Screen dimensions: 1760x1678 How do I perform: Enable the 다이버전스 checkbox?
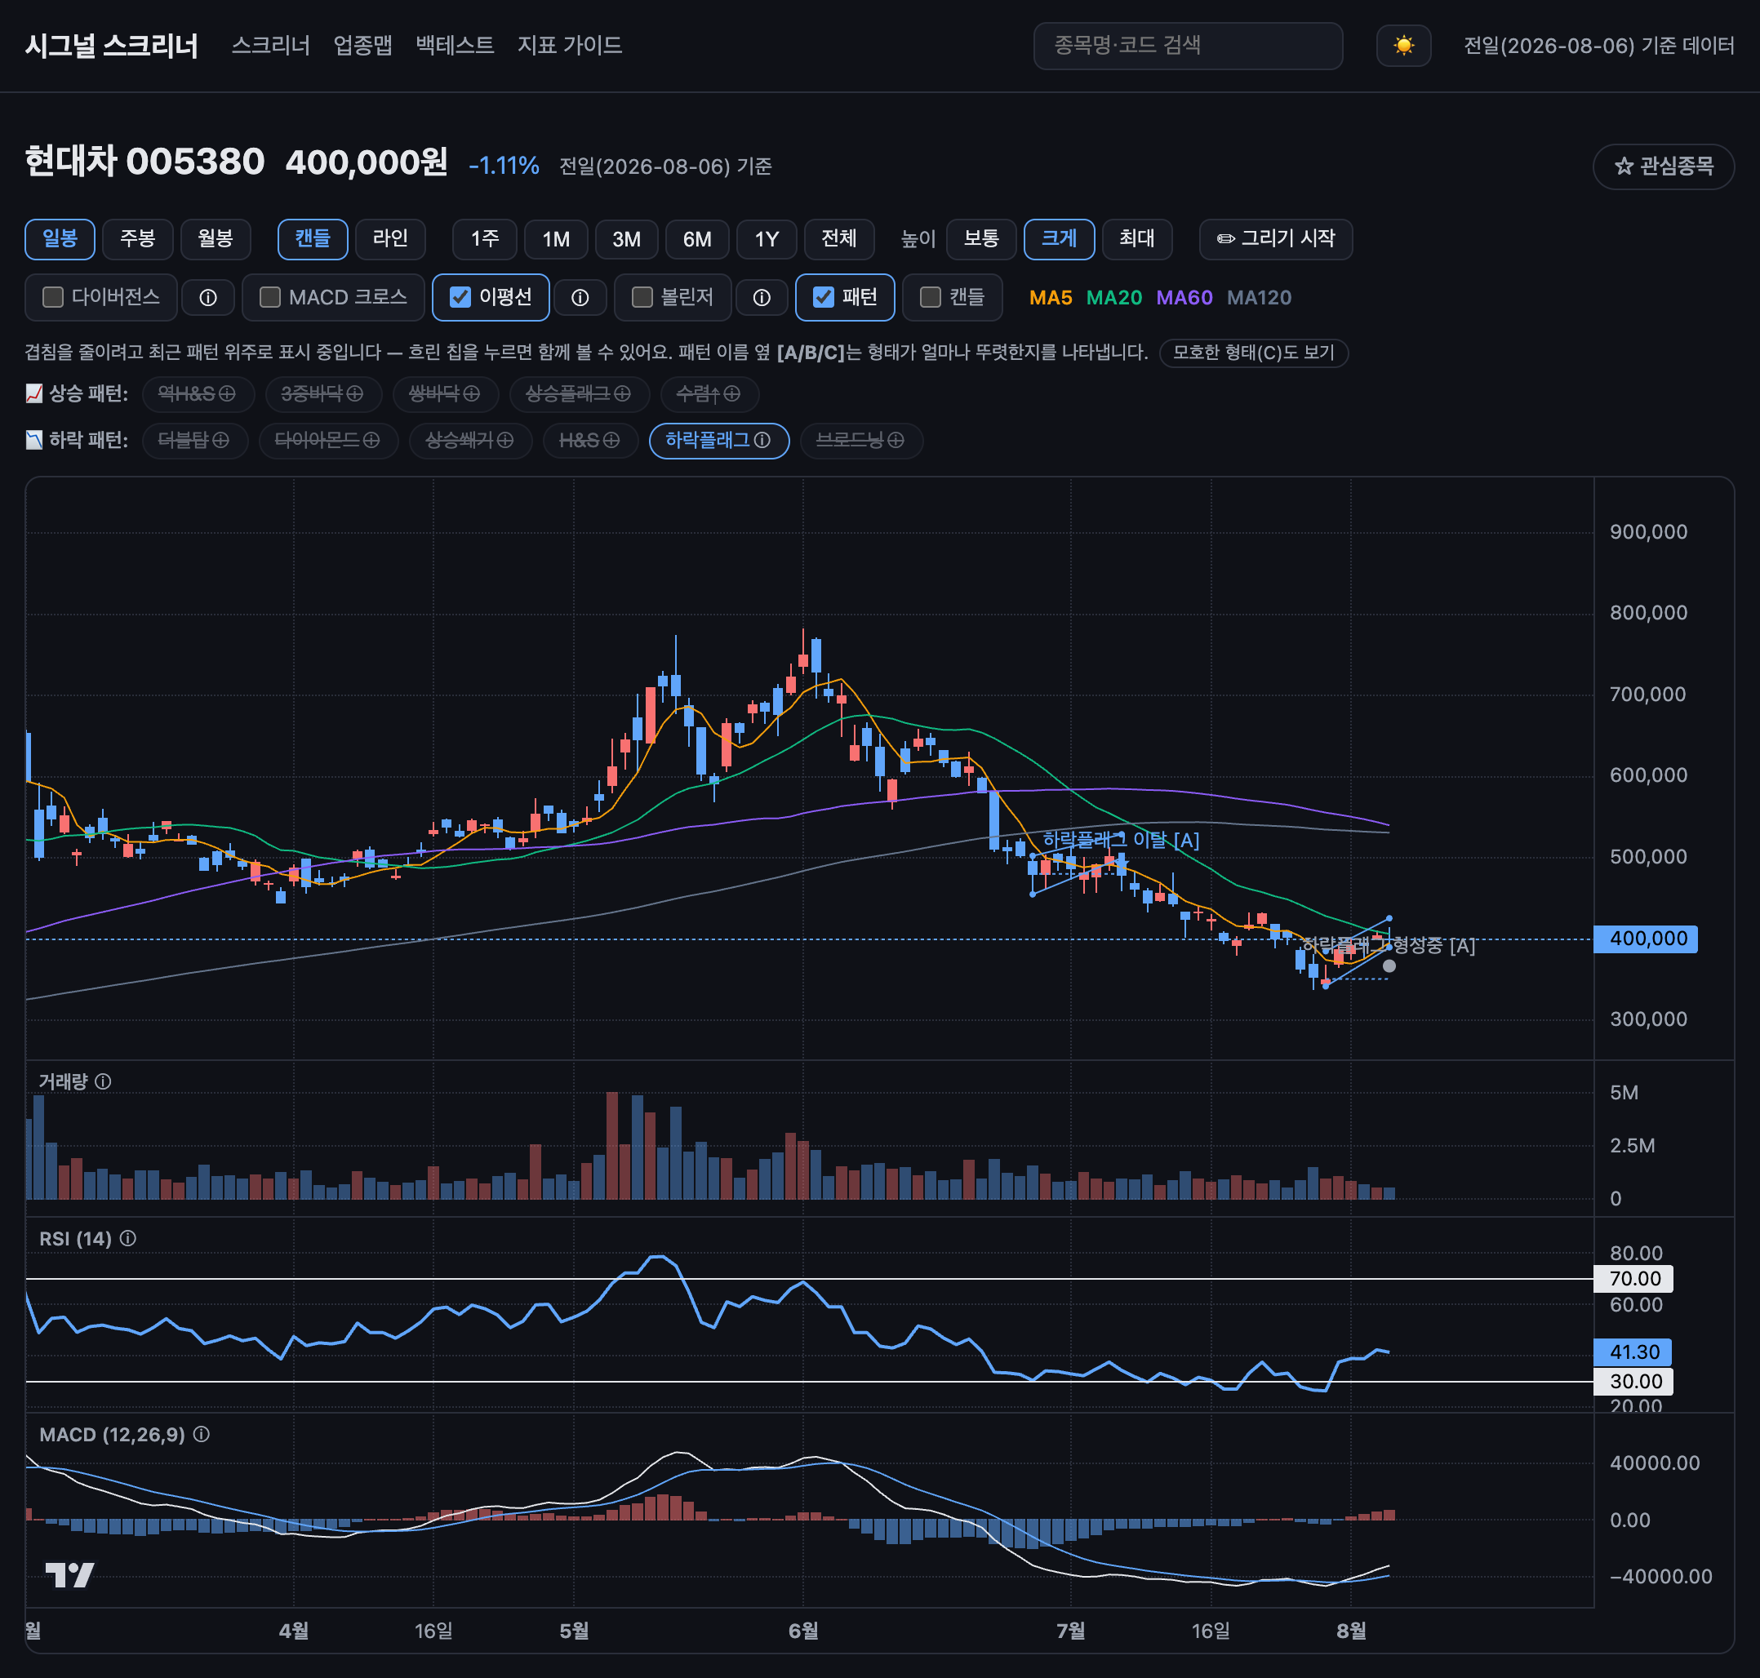(54, 297)
